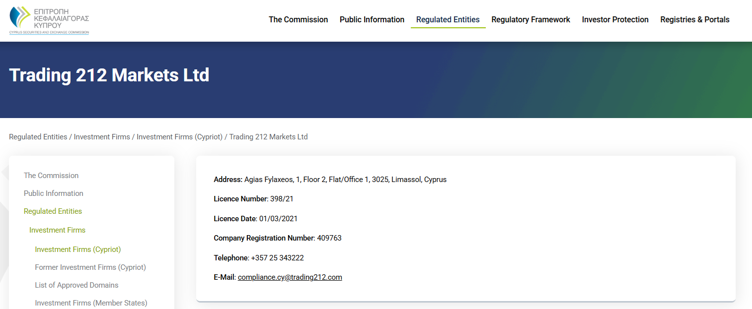Click the Trading 212 Markets Ltd page heading

[109, 75]
